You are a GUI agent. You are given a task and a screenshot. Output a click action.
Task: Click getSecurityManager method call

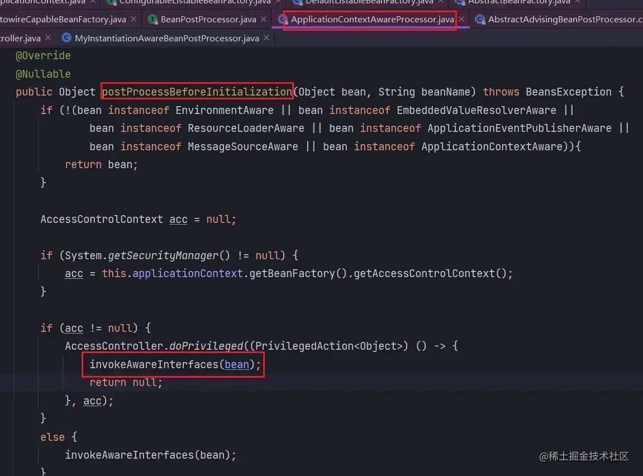(x=163, y=256)
